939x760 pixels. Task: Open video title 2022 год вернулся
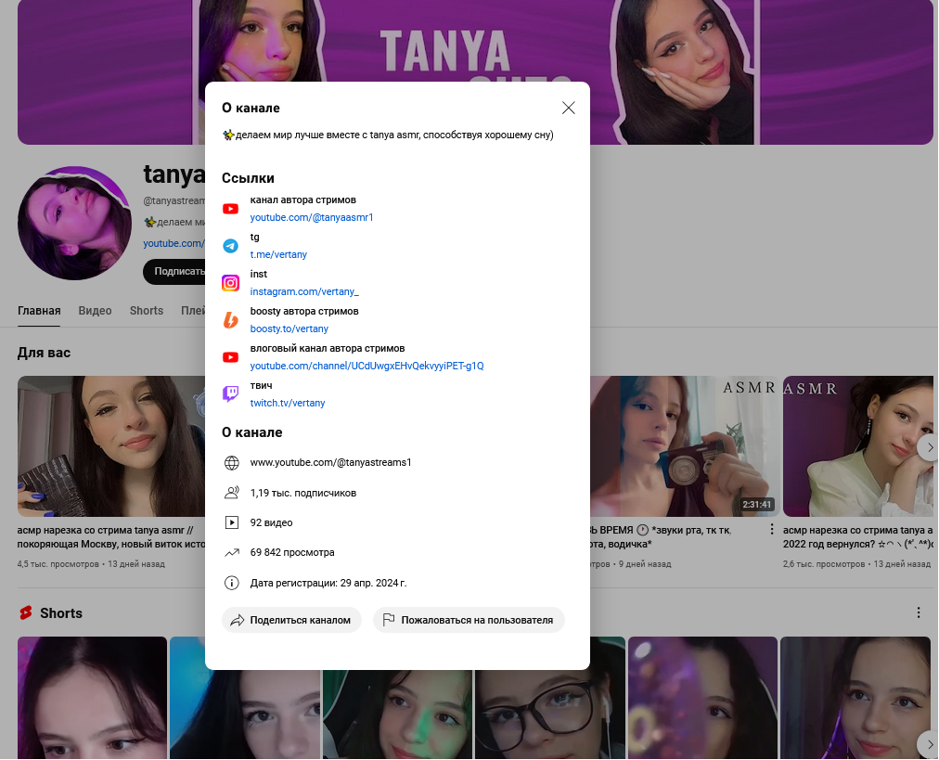click(857, 537)
